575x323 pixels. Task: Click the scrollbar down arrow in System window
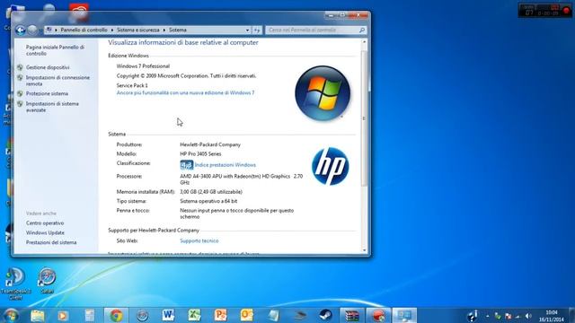[x=364, y=250]
